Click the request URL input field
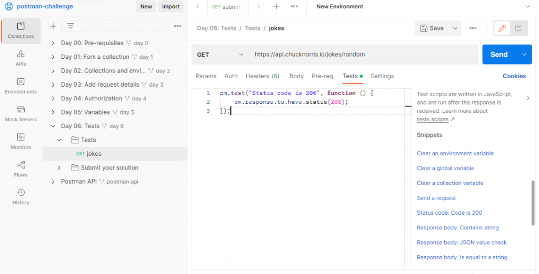 (x=363, y=55)
